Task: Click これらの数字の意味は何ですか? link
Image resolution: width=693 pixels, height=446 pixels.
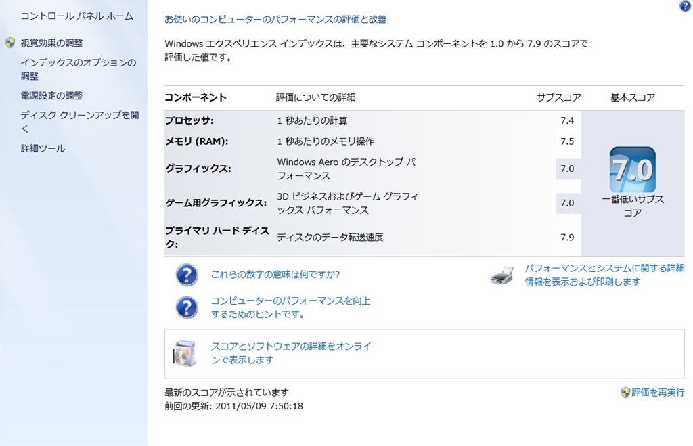Action: tap(275, 275)
